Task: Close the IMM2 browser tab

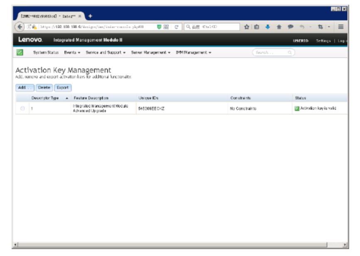Action: 80,16
